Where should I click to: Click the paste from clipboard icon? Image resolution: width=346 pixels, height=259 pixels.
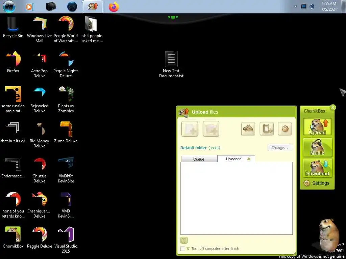pos(267,128)
